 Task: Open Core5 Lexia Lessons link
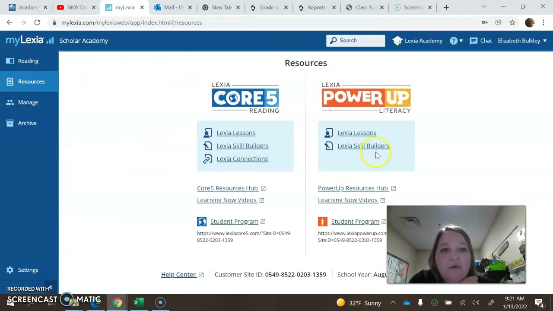tap(236, 133)
